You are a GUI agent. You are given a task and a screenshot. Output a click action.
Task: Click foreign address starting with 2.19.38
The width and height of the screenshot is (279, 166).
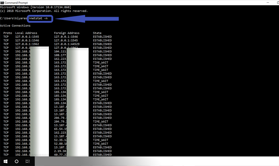(x=60, y=151)
